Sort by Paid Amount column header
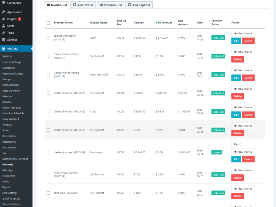This screenshot has height=207, width=276. (x=164, y=23)
